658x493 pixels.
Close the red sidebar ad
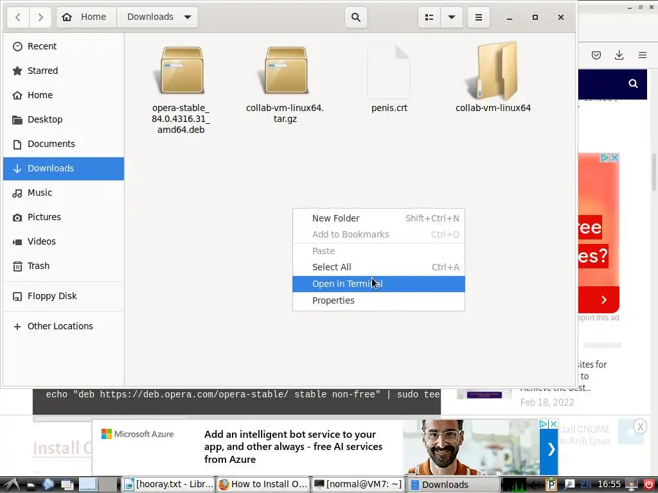tap(615, 158)
